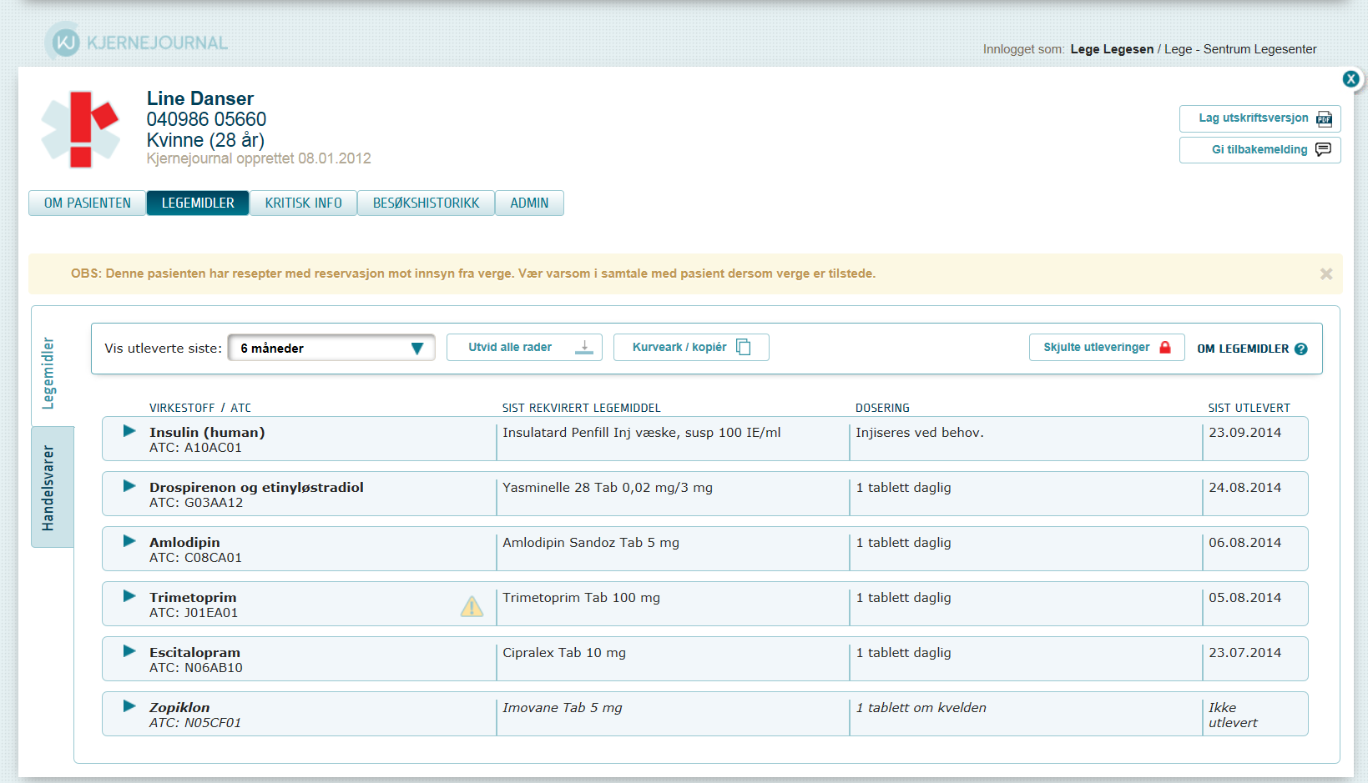Screen dimensions: 1368x783
Task: Click the SIST UTLEVERT column header
Action: [1249, 409]
